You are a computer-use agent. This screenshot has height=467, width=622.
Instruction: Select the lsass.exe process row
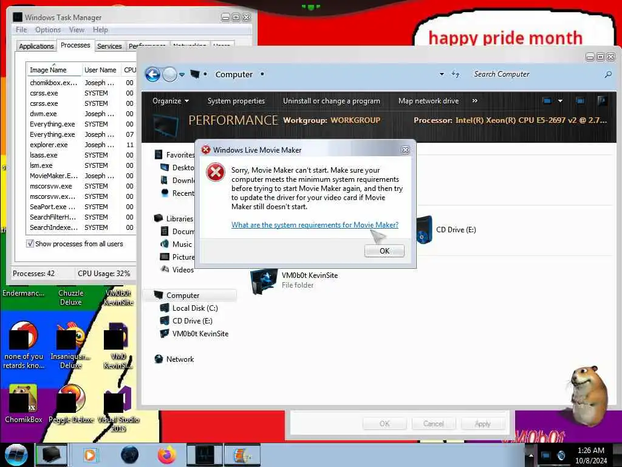pos(81,155)
